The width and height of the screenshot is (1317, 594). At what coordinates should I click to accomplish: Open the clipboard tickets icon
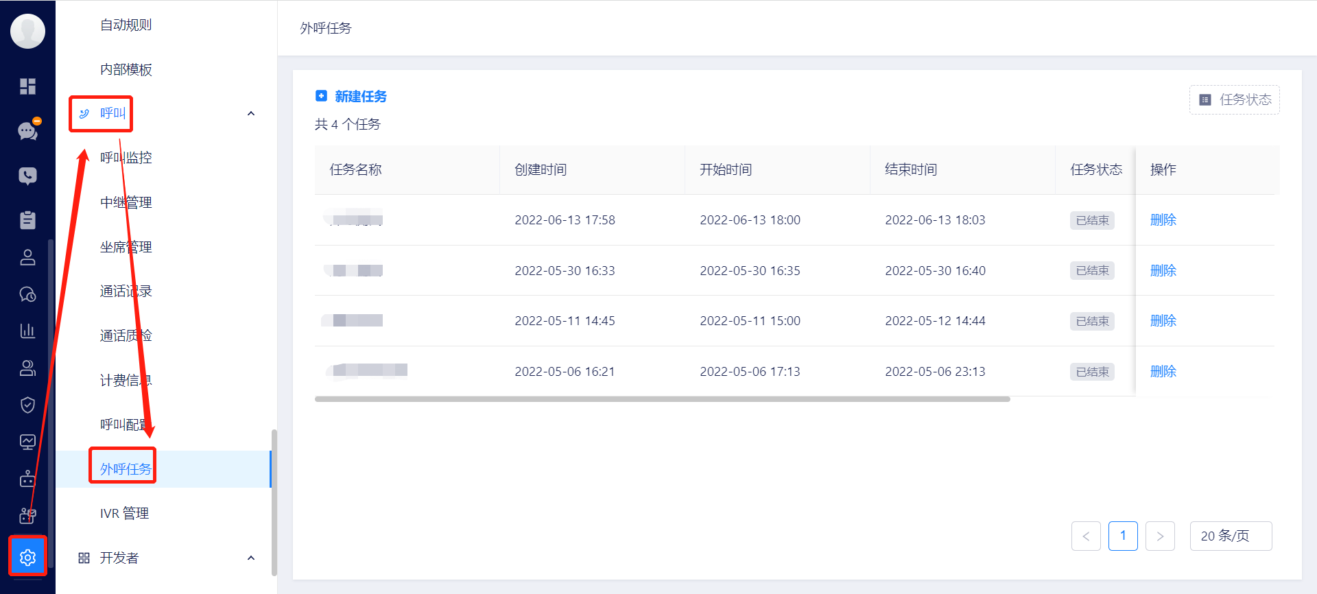pyautogui.click(x=27, y=220)
